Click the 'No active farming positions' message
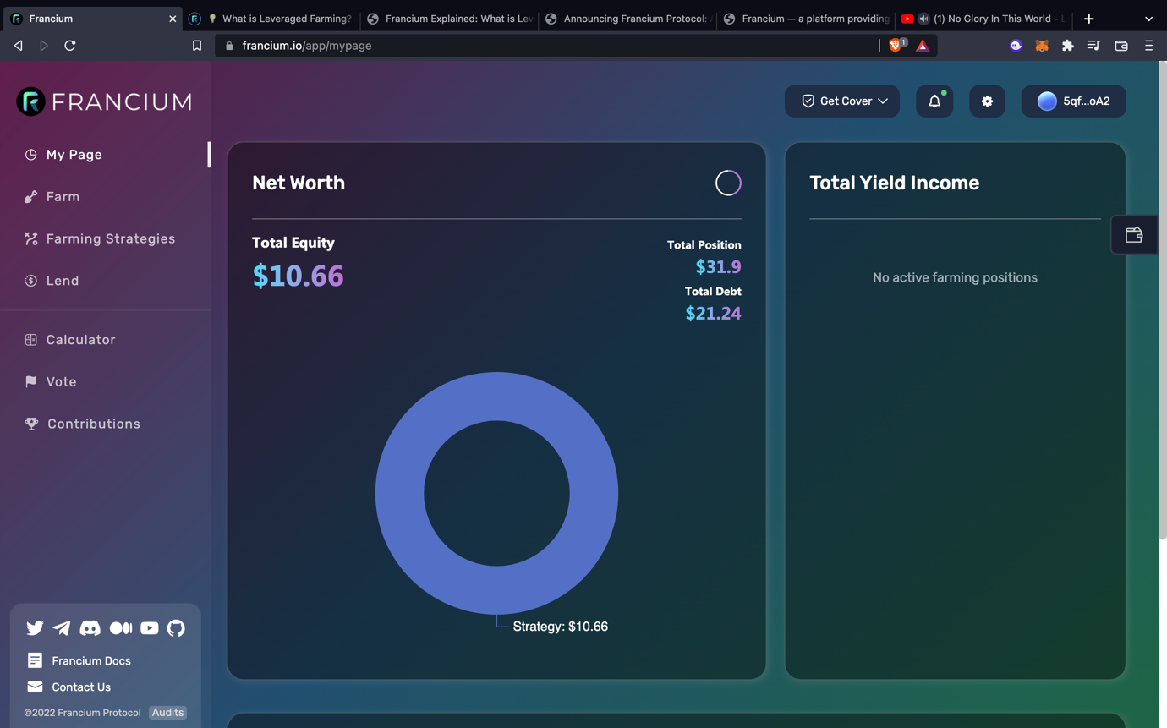Screen dimensions: 1167x728 click(955, 277)
